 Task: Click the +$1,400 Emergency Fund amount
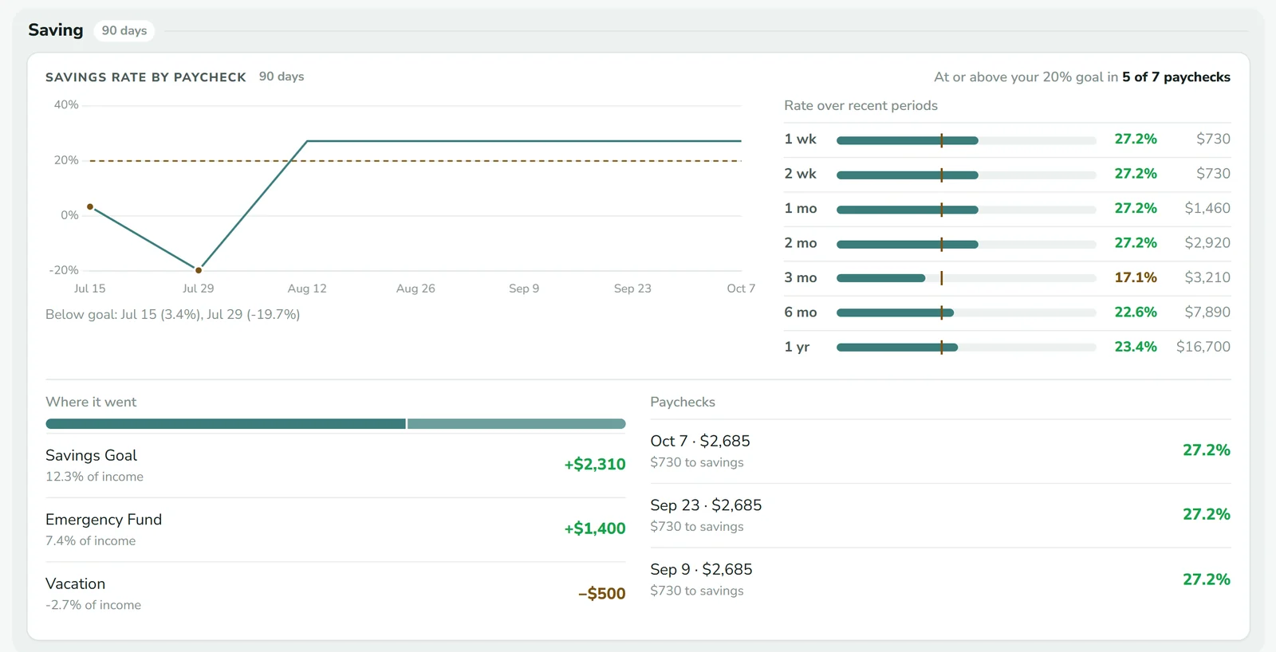[595, 528]
